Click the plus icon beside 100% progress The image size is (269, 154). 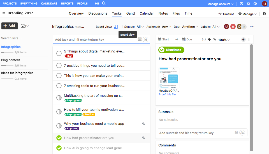tap(243, 40)
